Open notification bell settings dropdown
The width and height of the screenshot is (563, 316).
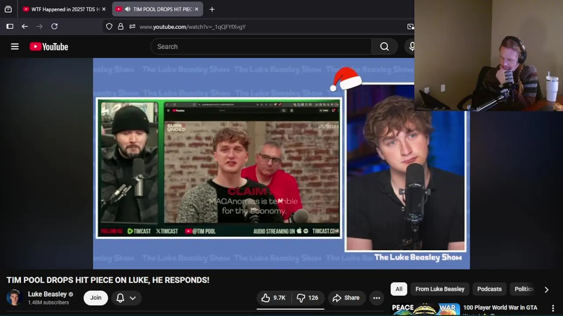pyautogui.click(x=126, y=298)
